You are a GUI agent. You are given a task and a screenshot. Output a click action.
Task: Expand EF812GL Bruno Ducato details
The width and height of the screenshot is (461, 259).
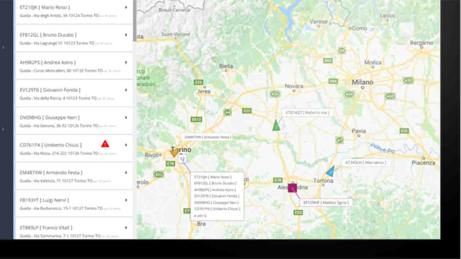[x=126, y=35]
